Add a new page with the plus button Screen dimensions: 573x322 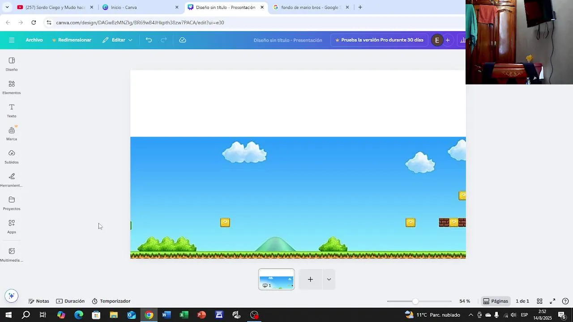(310, 280)
